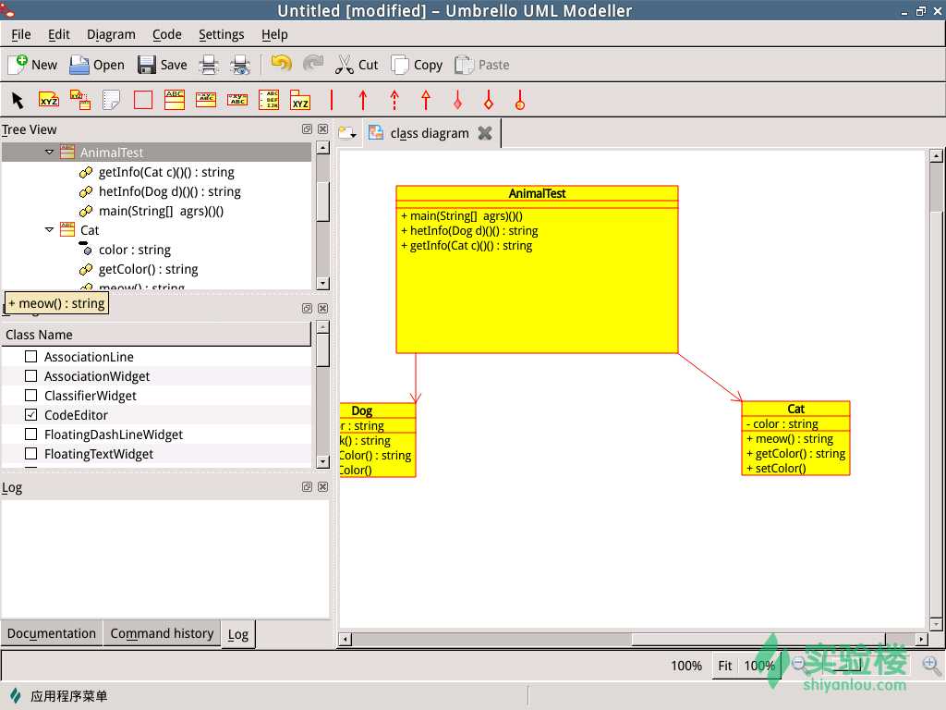Image resolution: width=946 pixels, height=710 pixels.
Task: Float the Tree View panel
Action: (307, 129)
